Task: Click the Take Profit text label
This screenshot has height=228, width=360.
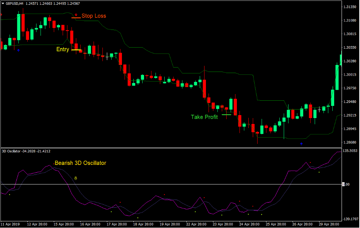Action: 204,117
